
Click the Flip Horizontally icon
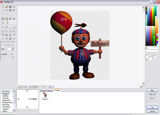(3, 19)
